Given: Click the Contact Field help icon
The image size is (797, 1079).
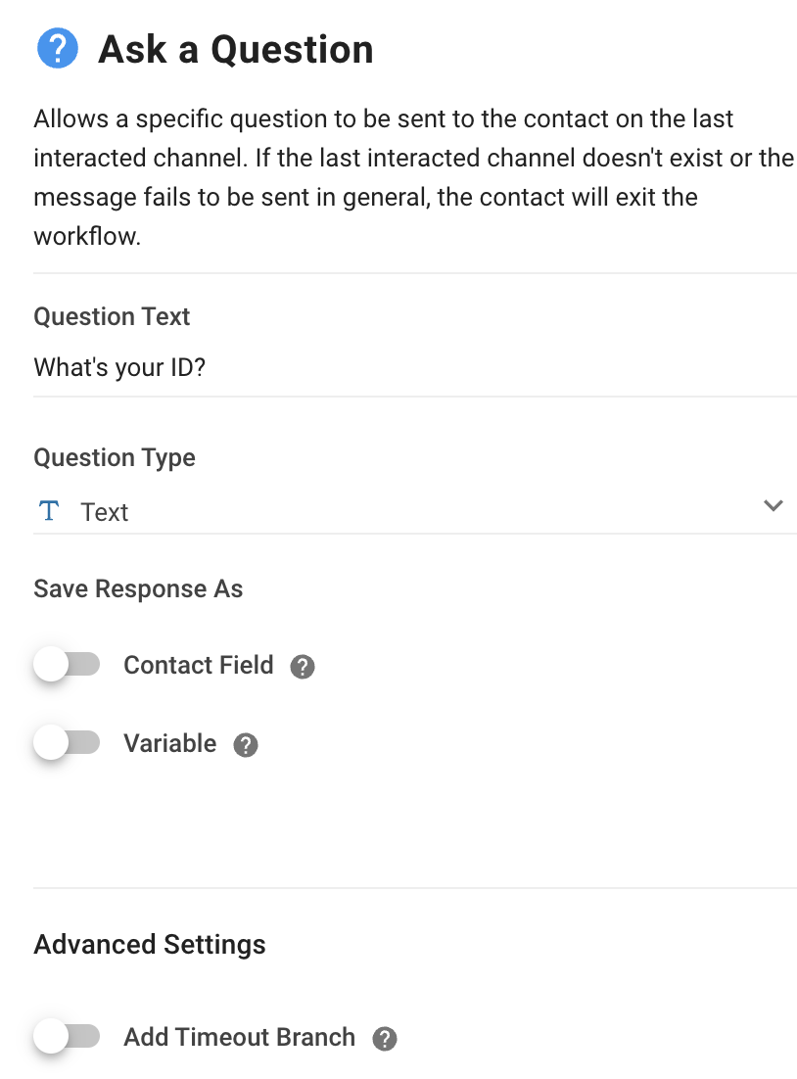Looking at the screenshot, I should 303,667.
